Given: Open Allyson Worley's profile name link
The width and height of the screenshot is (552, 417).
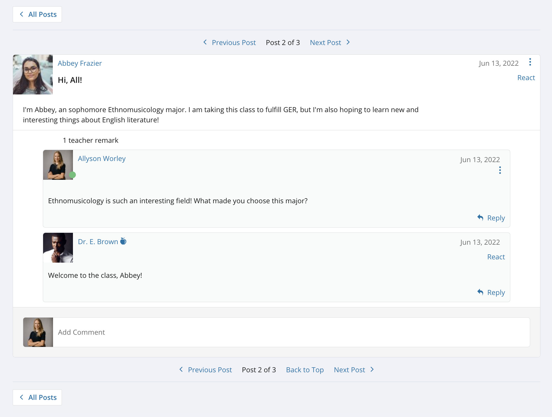Looking at the screenshot, I should [101, 159].
